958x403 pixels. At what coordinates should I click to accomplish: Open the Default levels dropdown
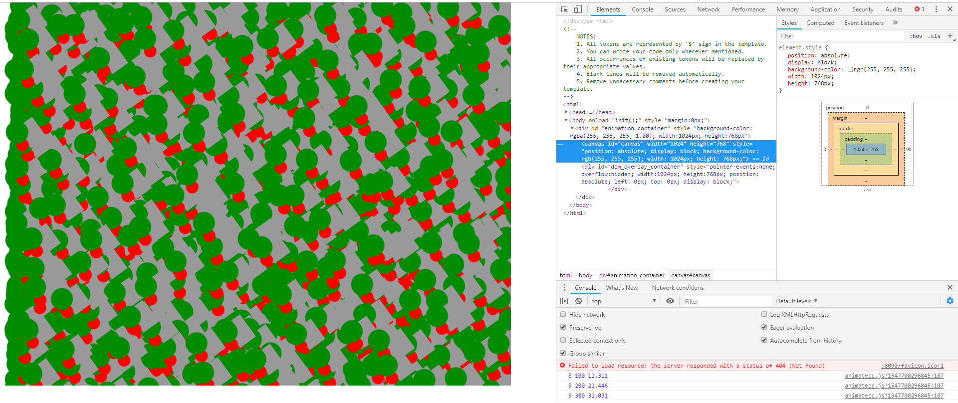[x=796, y=301]
